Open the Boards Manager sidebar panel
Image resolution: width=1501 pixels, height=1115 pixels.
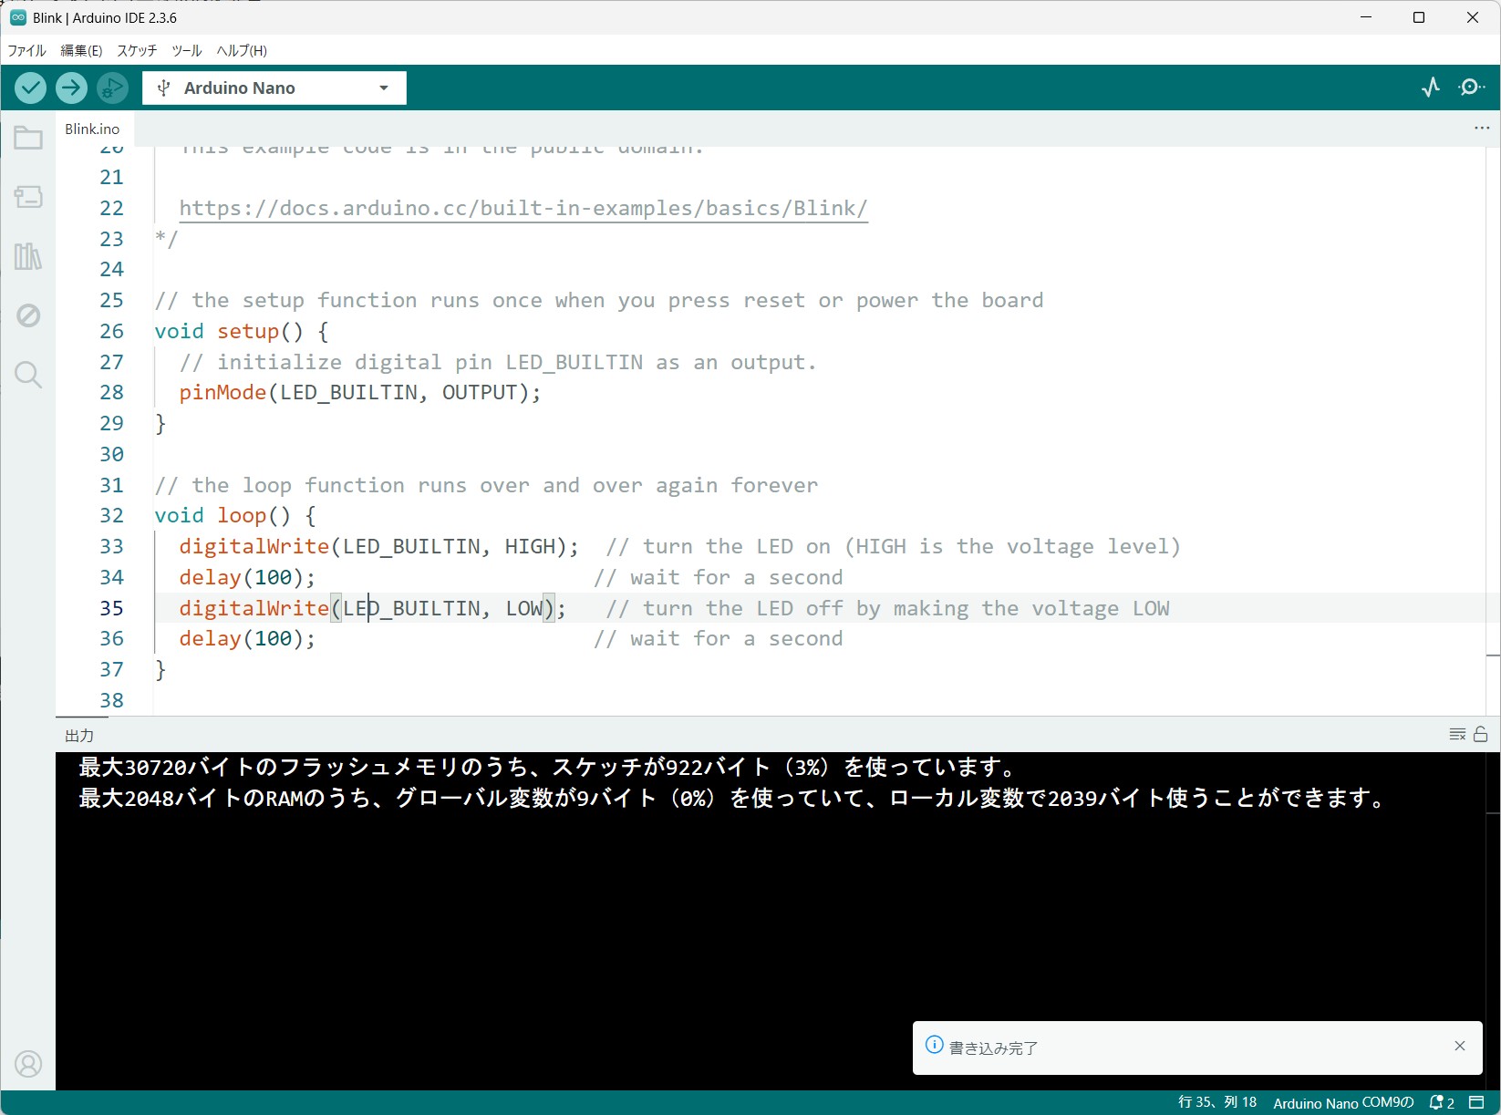[28, 197]
